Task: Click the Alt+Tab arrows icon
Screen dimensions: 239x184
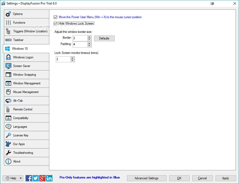Action: [x=8, y=101]
